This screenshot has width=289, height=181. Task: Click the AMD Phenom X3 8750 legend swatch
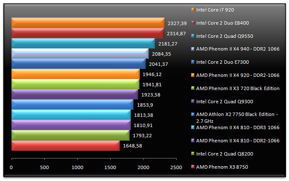tap(193, 167)
